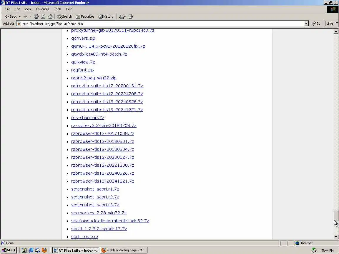Open rzbrowser-tls12-20180504.7z link
The width and height of the screenshot is (339, 254).
[x=102, y=149]
